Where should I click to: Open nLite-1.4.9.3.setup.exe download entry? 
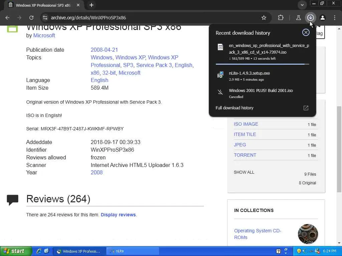[263, 76]
